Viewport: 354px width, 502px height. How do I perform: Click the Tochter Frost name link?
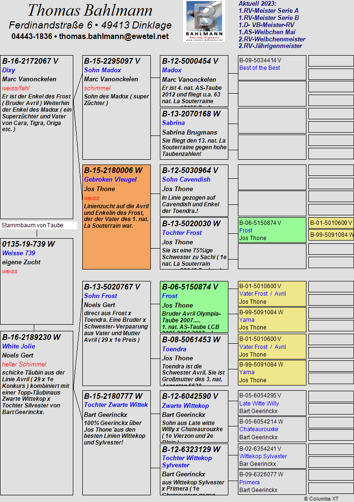(182, 233)
